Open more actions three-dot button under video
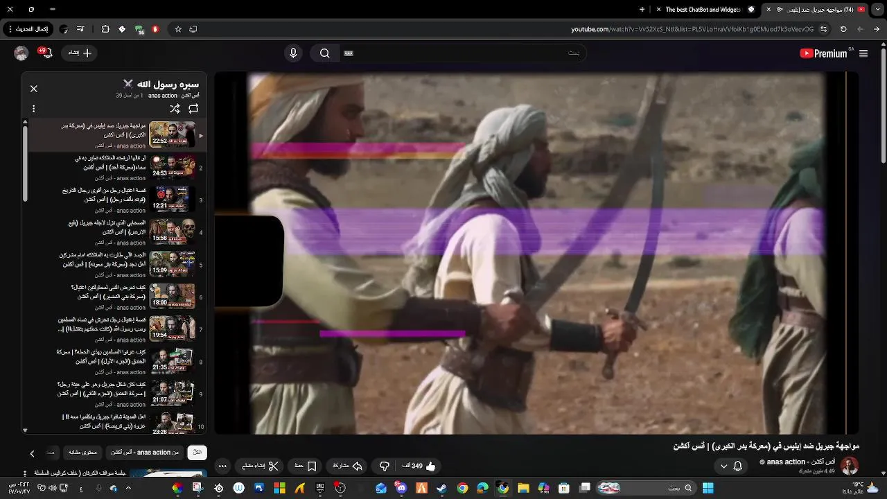 click(222, 466)
